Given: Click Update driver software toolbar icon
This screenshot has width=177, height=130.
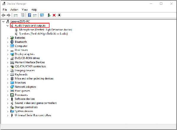Looking at the screenshot, I should [x=49, y=15].
